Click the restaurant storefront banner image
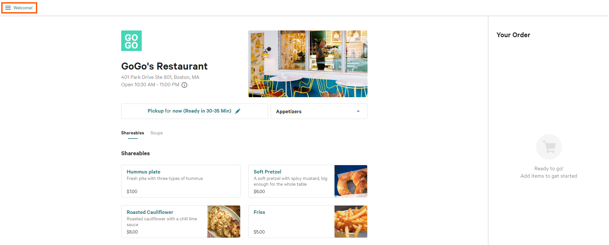The height and width of the screenshot is (245, 609). [x=308, y=64]
